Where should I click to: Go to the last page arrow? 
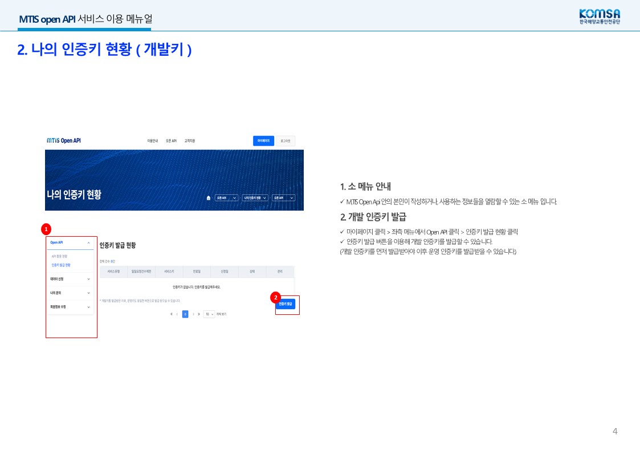pyautogui.click(x=199, y=314)
